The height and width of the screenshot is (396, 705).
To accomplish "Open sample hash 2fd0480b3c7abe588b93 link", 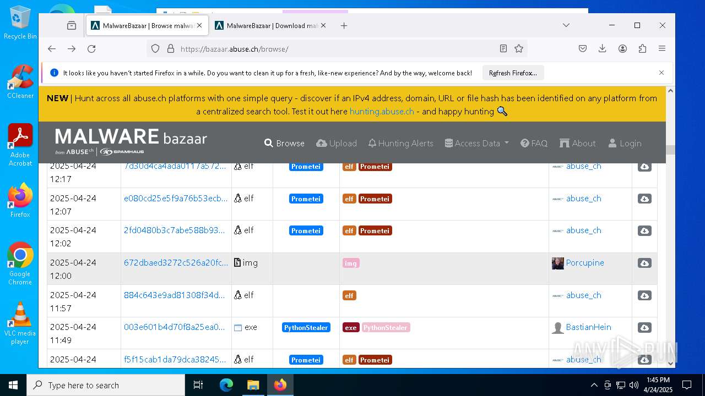I will coord(174,230).
